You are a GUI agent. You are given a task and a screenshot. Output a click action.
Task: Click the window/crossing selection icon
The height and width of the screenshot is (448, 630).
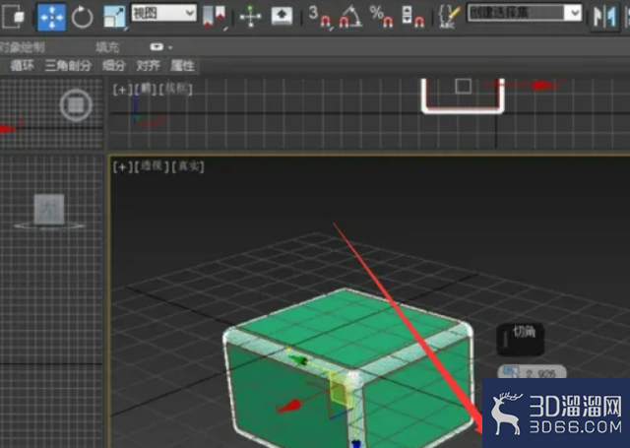pyautogui.click(x=13, y=17)
